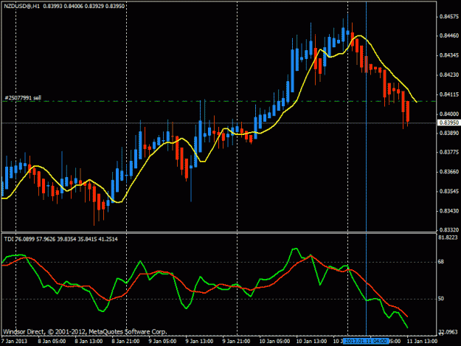Viewport: 461px width, 346px height.
Task: Click the 0.83775 price axis label
Action: click(449, 152)
